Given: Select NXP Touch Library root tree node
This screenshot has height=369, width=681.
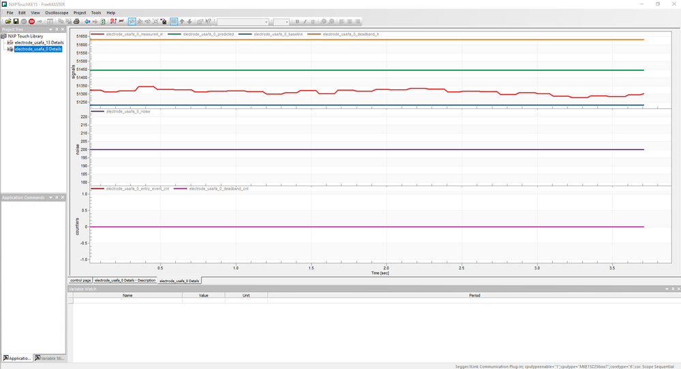Looking at the screenshot, I should tap(25, 36).
